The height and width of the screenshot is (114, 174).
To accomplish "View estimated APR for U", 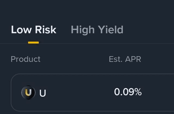I will pos(128,92).
